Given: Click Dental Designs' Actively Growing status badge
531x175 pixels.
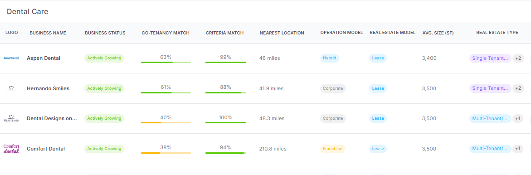Looking at the screenshot, I should (x=104, y=118).
